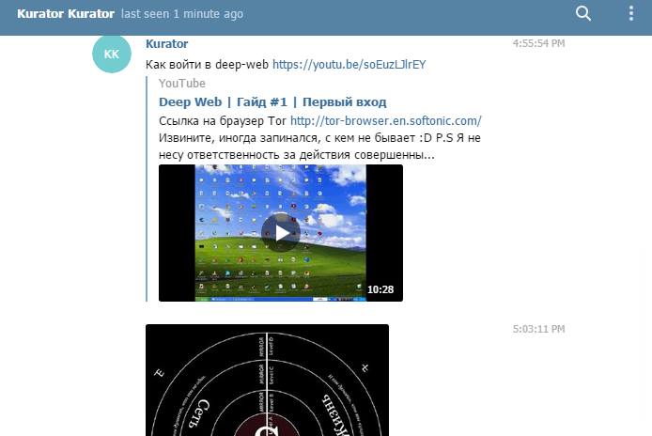Play the Deep Web video preview
This screenshot has width=652, height=436.
pos(280,232)
